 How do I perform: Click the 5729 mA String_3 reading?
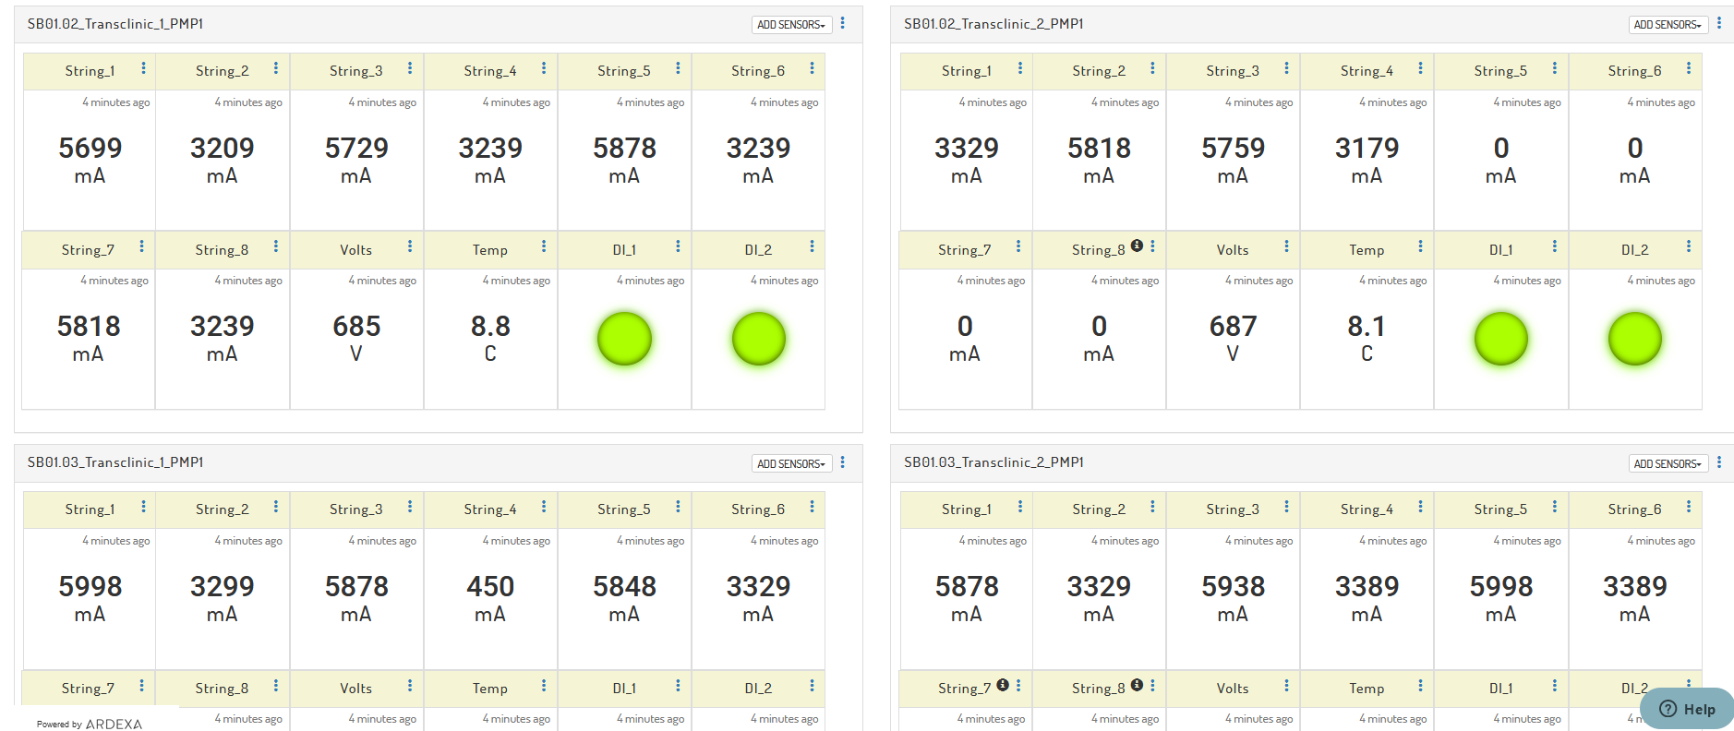[356, 160]
